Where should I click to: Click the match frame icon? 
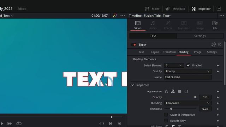[102, 123]
